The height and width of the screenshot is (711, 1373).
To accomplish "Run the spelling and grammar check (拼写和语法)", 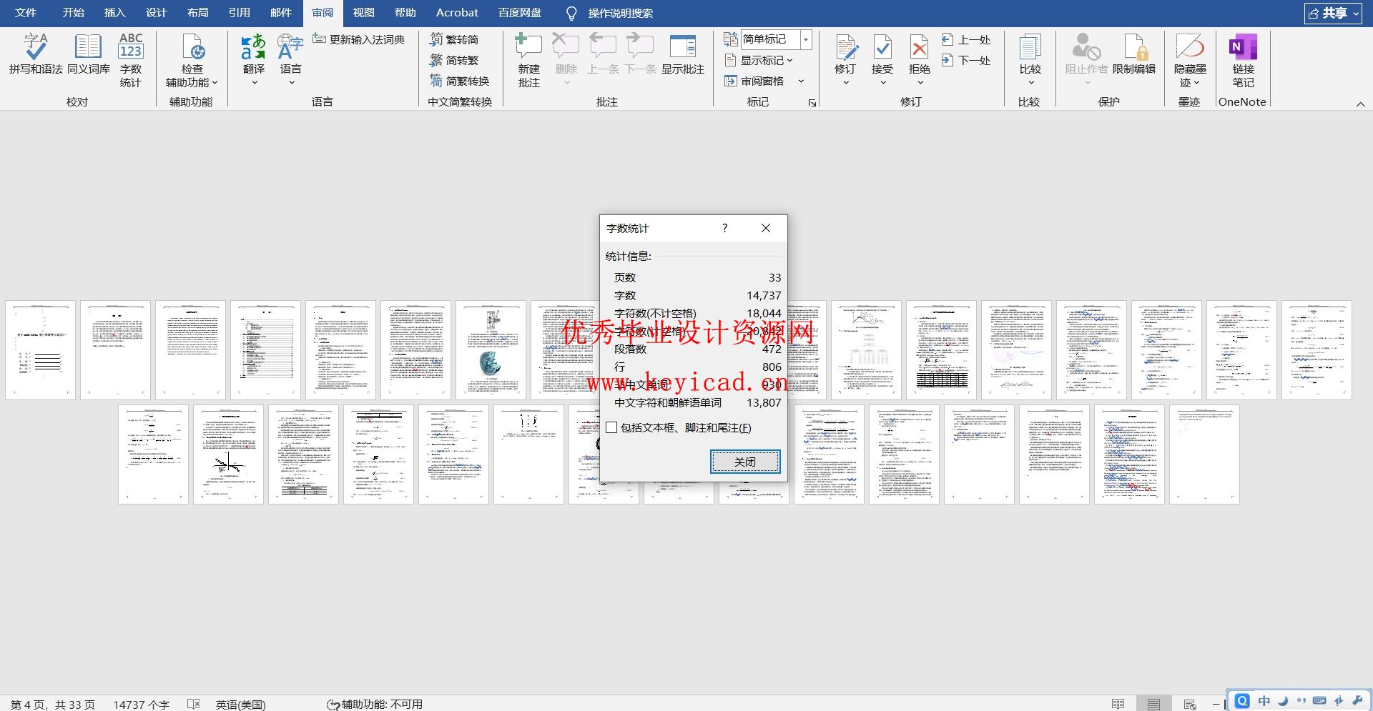I will [x=36, y=54].
